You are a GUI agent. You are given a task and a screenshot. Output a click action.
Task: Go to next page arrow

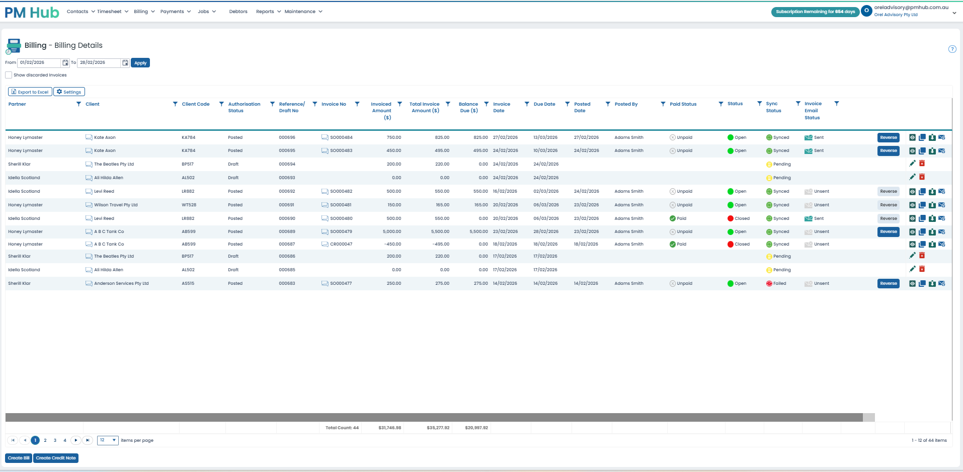pyautogui.click(x=76, y=440)
